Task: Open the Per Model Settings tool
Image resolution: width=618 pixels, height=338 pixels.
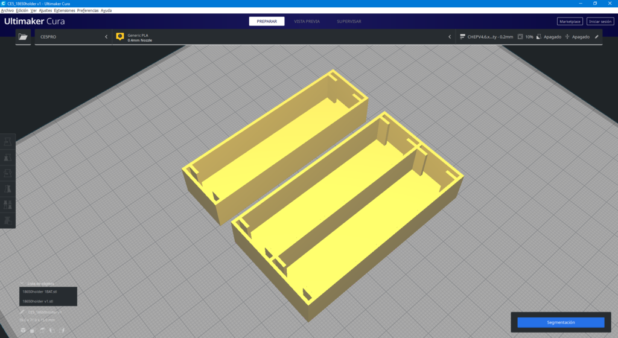Action: [x=7, y=205]
